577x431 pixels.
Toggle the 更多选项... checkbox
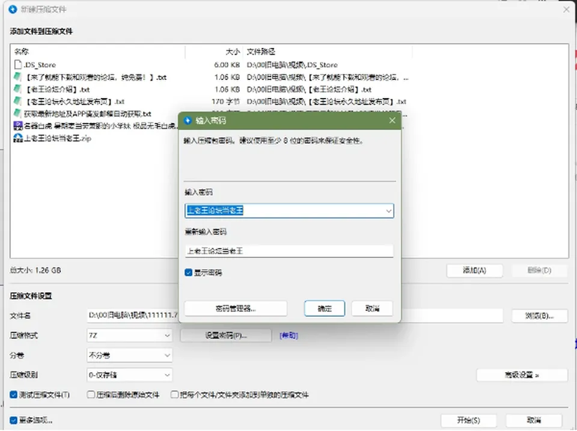(14, 420)
